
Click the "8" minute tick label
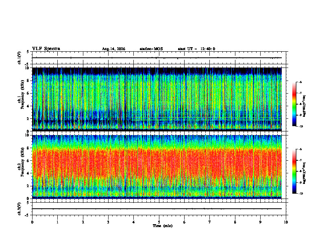(x=235, y=222)
